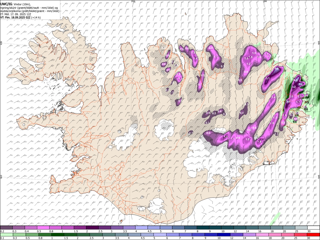Click the 4.6 precipitation value on the map
Screen dimensions: 320x240
click(x=277, y=68)
